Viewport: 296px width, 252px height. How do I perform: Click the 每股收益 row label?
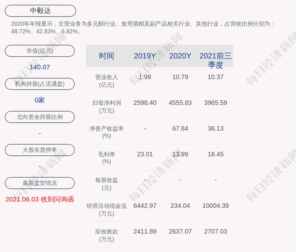coord(106,184)
